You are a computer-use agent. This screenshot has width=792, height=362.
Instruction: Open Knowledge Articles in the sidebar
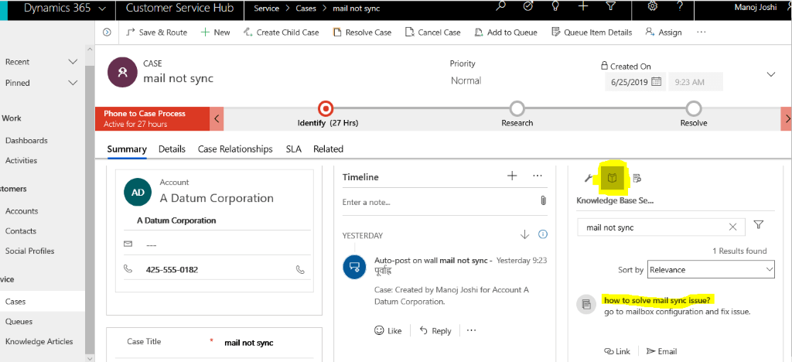[39, 341]
